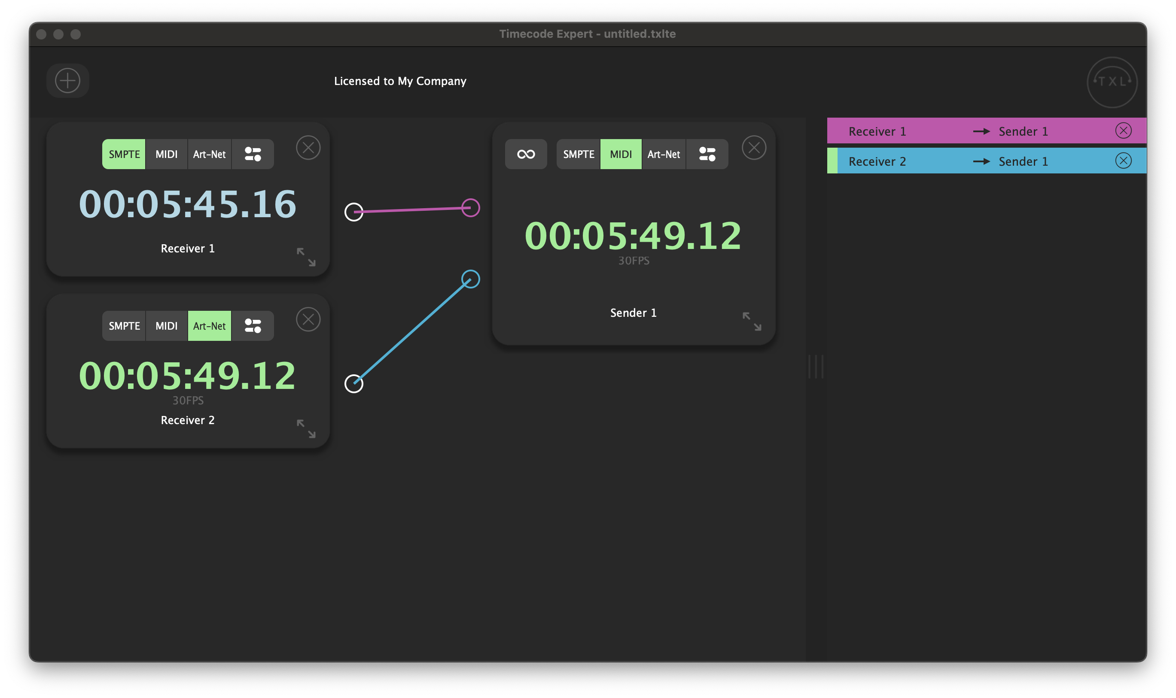The width and height of the screenshot is (1176, 698).
Task: Select SMPTE on Receiver 2
Action: point(124,326)
